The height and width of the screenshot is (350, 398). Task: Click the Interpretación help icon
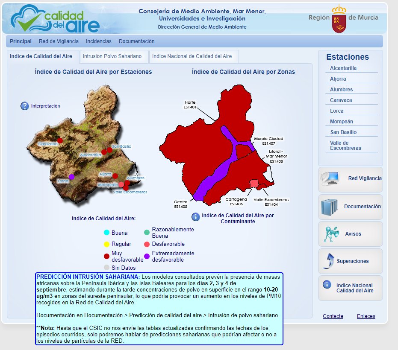click(x=24, y=106)
